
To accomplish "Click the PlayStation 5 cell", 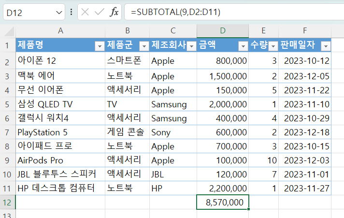I will click(60, 132).
